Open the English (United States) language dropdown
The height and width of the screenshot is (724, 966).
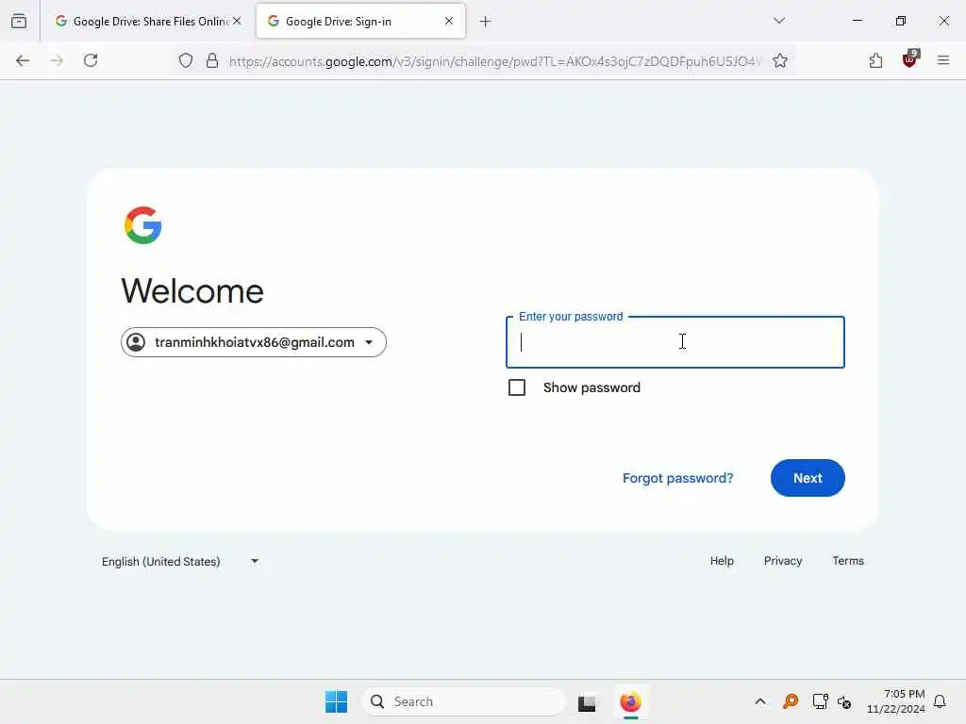179,562
